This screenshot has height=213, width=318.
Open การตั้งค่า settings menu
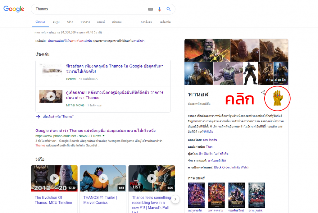[x=146, y=22]
